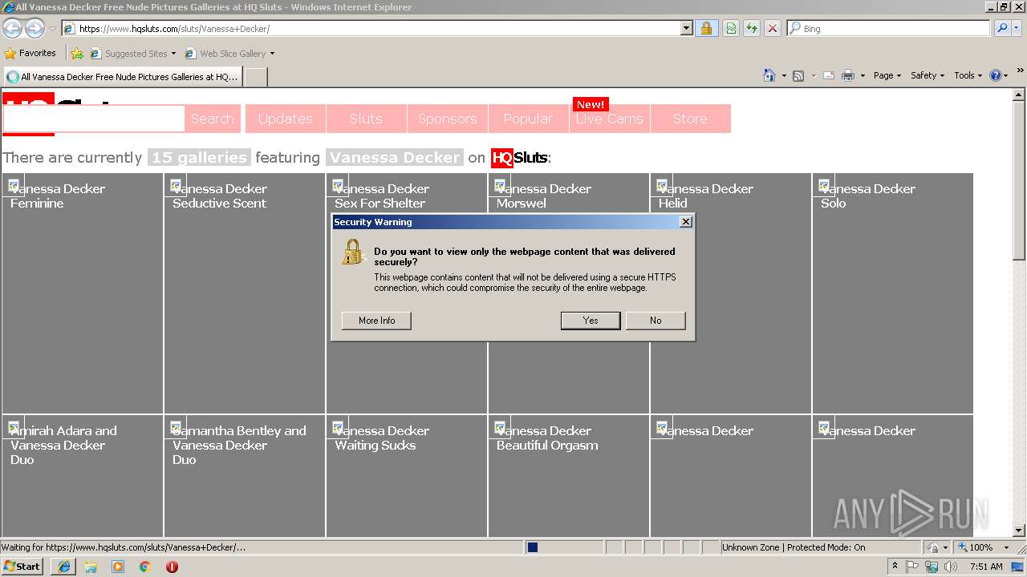Stop loading with the red X icon
Viewport: 1027px width, 577px height.
point(773,28)
